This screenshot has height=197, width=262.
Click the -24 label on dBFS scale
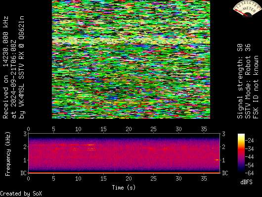point(249,140)
